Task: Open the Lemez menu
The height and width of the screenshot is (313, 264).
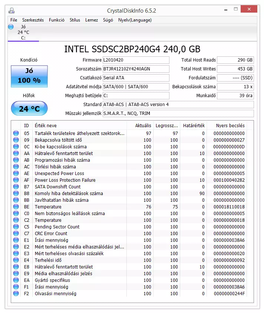Action: 92,20
